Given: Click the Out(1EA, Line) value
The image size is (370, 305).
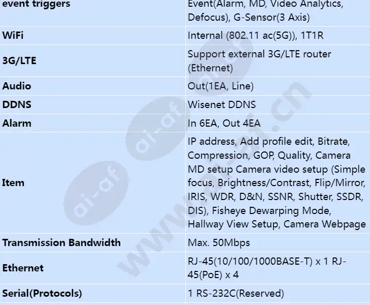Looking at the screenshot, I should (x=220, y=86).
